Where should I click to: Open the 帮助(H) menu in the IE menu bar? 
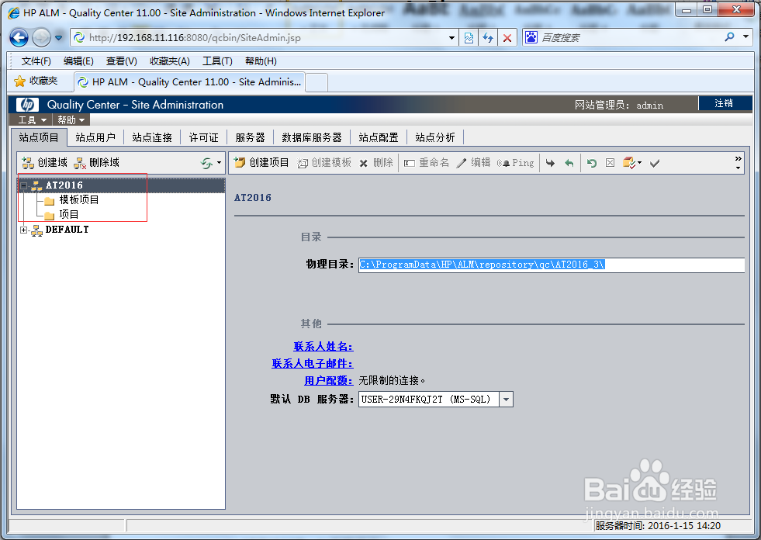[261, 61]
